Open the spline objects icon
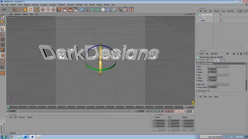 [87, 10]
